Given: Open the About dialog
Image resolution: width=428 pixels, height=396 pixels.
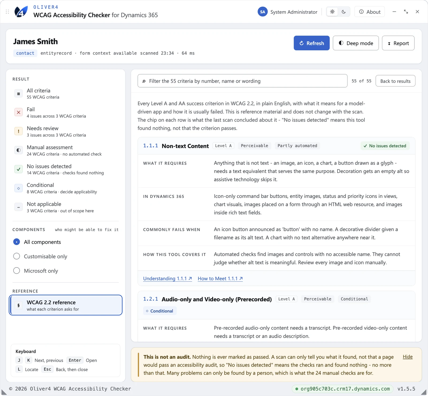Looking at the screenshot, I should 369,12.
